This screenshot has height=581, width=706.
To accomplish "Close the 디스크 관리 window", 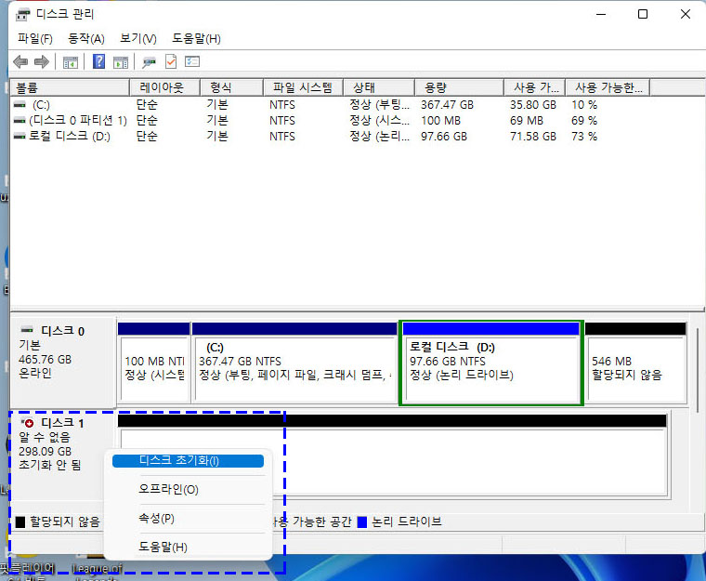I will point(686,15).
